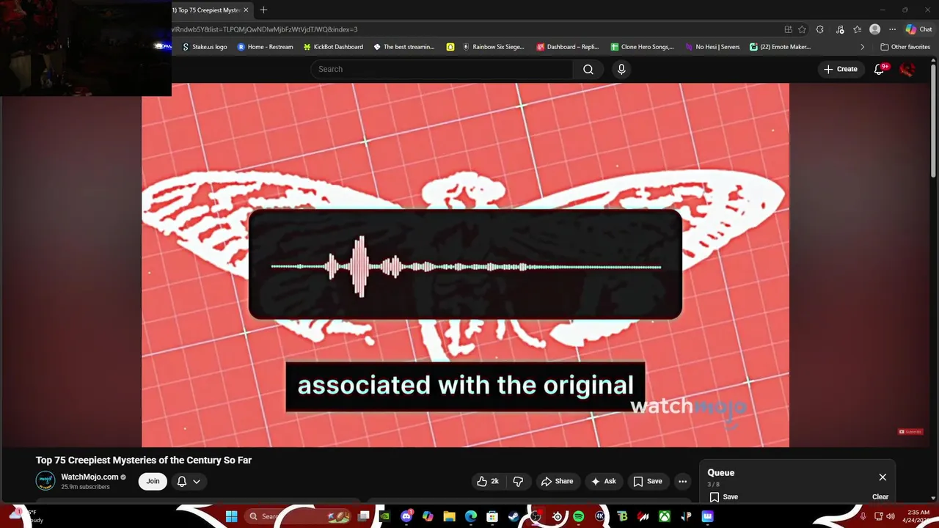Open Dashboard – Repli... bookmark
Viewport: 939px width, 528px height.
pos(568,47)
